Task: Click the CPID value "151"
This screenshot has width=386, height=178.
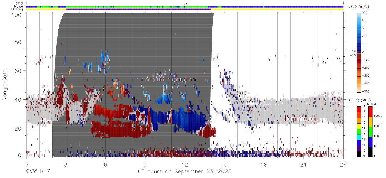Action: (185, 3)
